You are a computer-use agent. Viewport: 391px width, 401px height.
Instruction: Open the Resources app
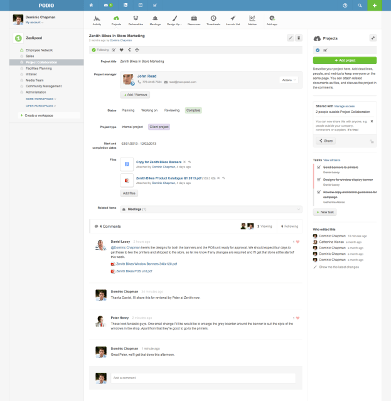coord(194,20)
